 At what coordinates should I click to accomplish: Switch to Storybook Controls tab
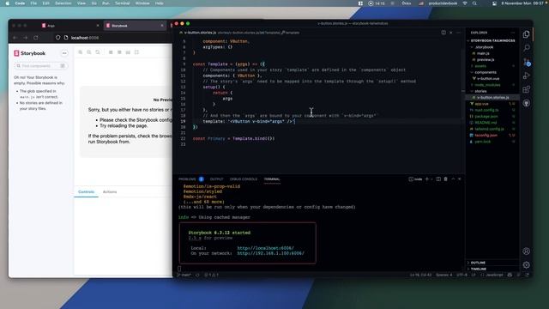pyautogui.click(x=86, y=192)
